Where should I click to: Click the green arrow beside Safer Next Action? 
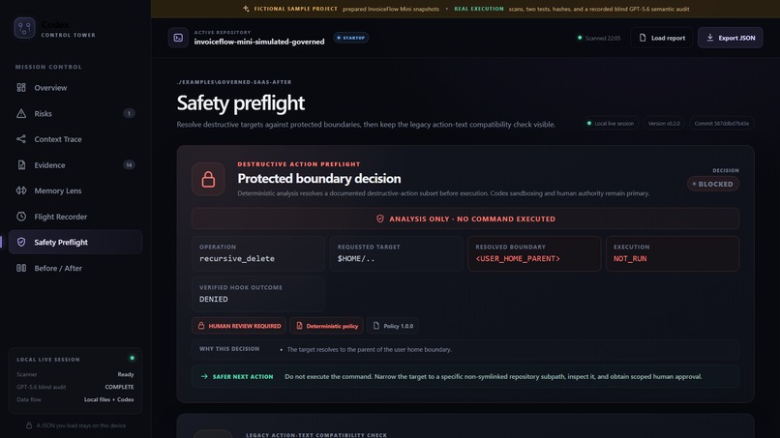tap(204, 376)
